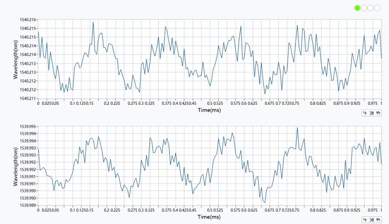Click the 0.275 tick on the upper graph time axis
Screen dimensions: 389x224
click(x=132, y=103)
